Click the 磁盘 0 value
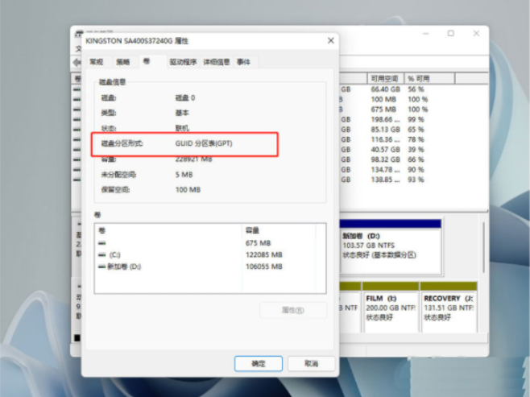Viewport: 530px width, 397px height. [x=185, y=97]
